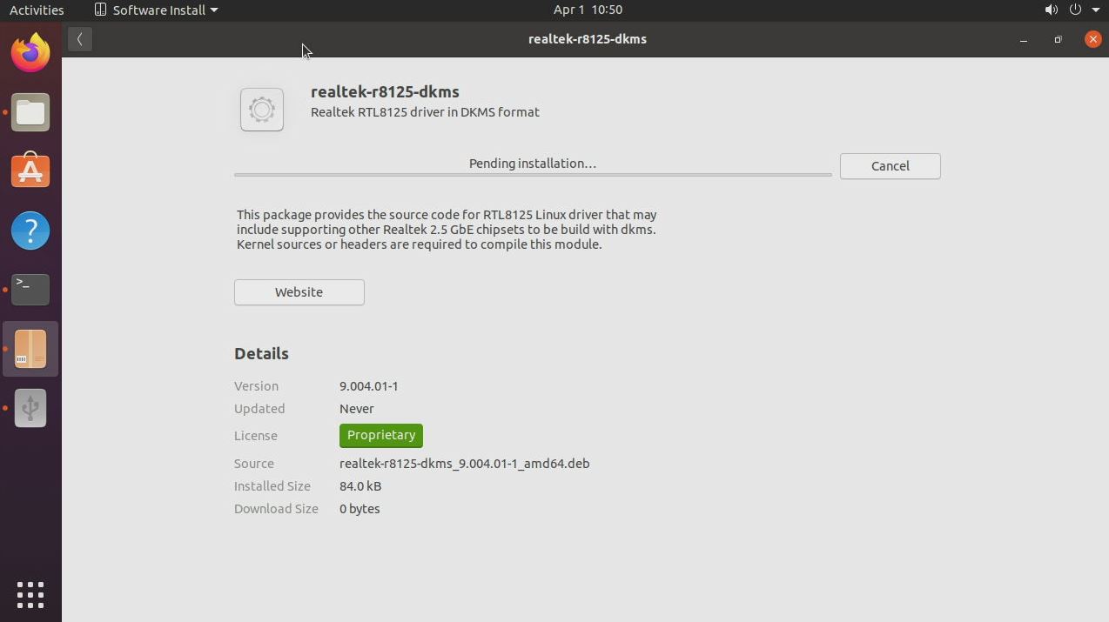Open the USB drive dock icon

(x=30, y=408)
